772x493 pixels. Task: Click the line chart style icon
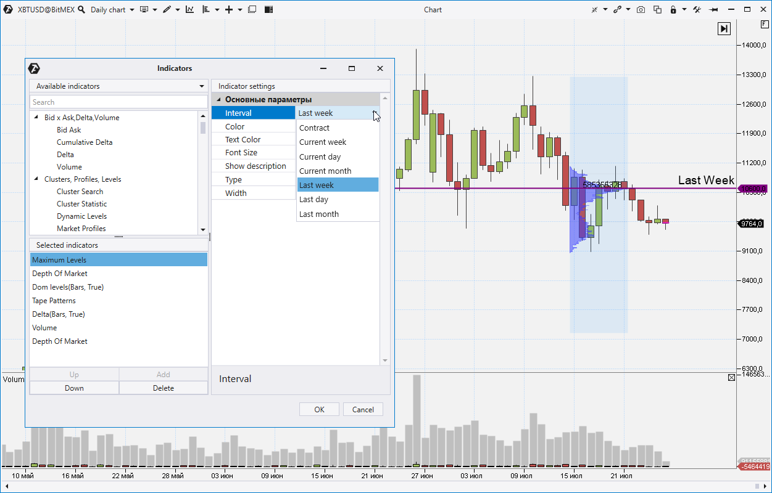(189, 9)
